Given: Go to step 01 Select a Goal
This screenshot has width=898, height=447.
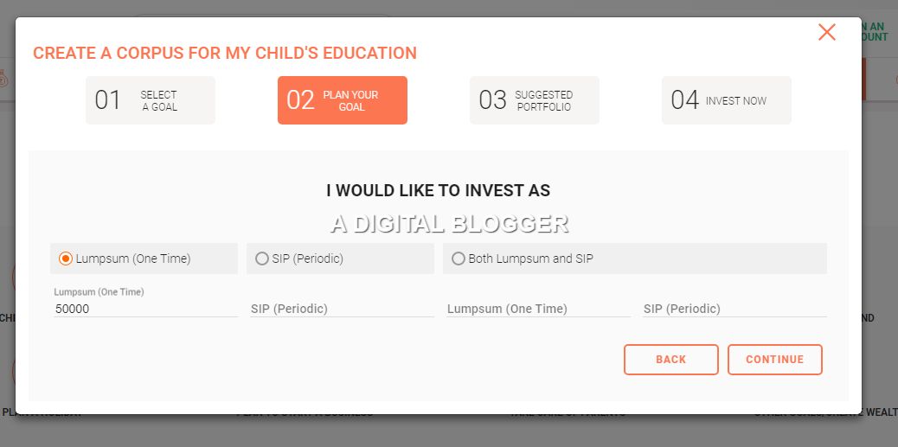Looking at the screenshot, I should pos(151,100).
